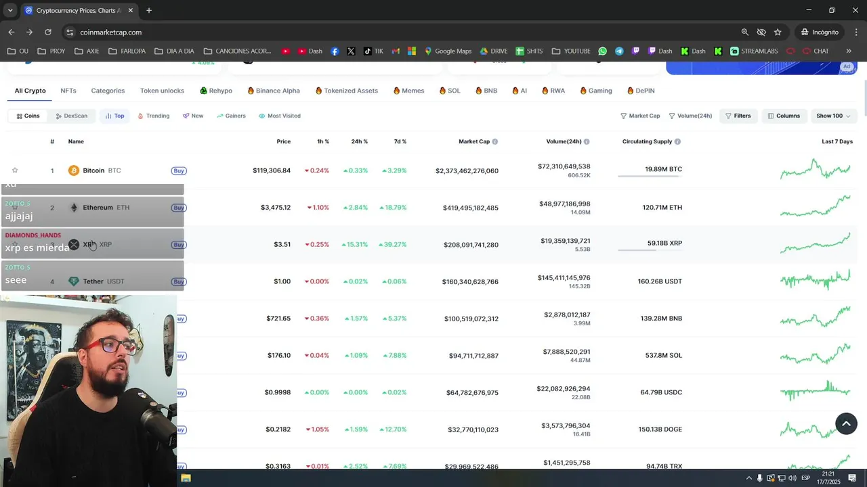Open the Volume(24h) filter button
Screen dimensions: 867x487
click(x=690, y=116)
